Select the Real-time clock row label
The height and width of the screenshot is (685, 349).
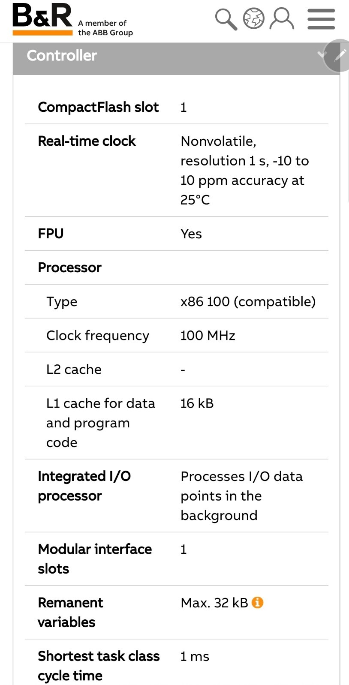[x=87, y=141]
